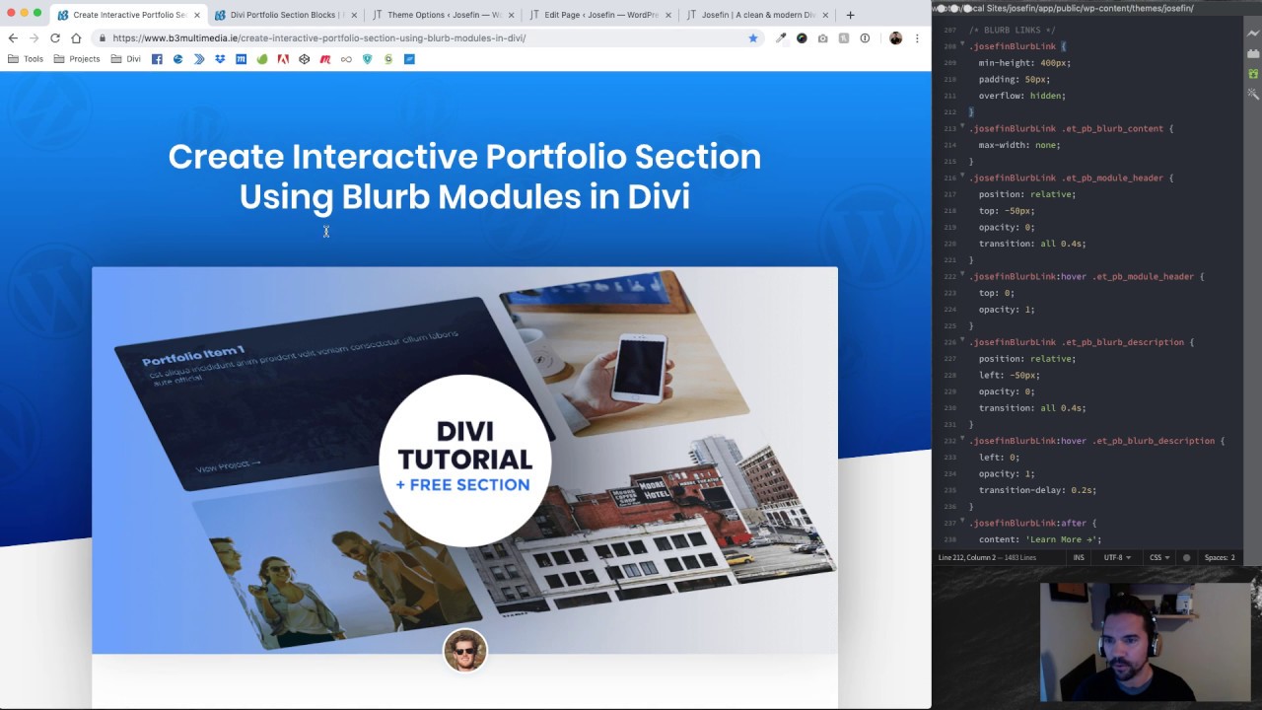The image size is (1262, 710).
Task: Click the camera screenshot extension icon
Action: pos(823,38)
